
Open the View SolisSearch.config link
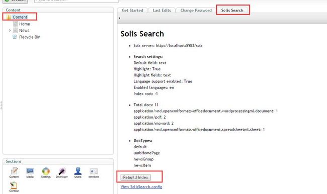[141, 186]
